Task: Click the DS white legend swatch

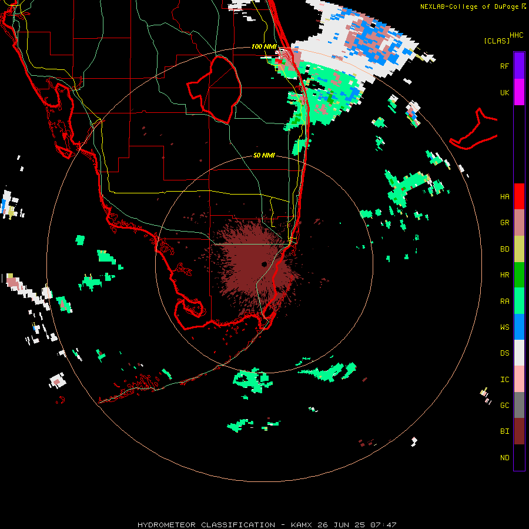Action: [x=519, y=353]
